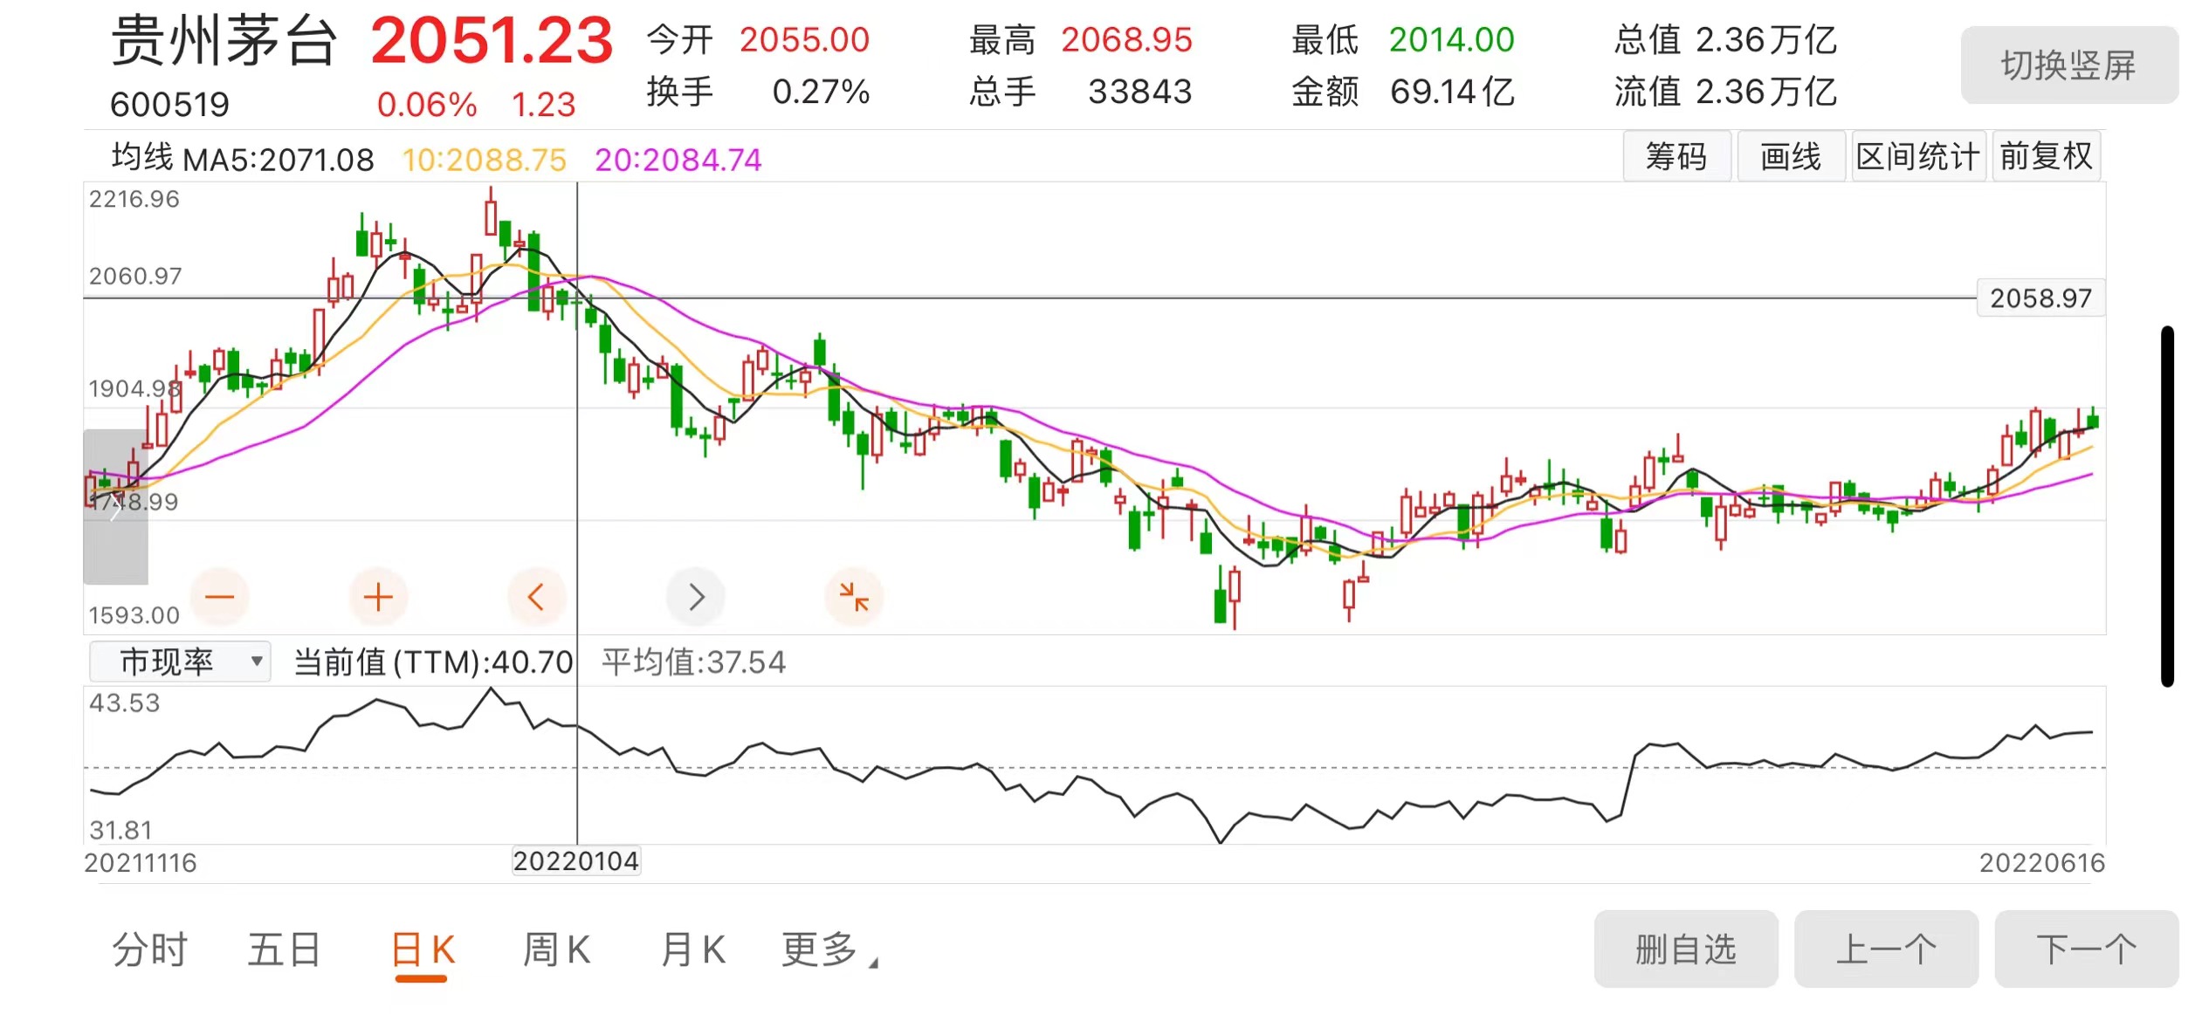
Task: Switch to the 分时 tab
Action: tap(149, 949)
